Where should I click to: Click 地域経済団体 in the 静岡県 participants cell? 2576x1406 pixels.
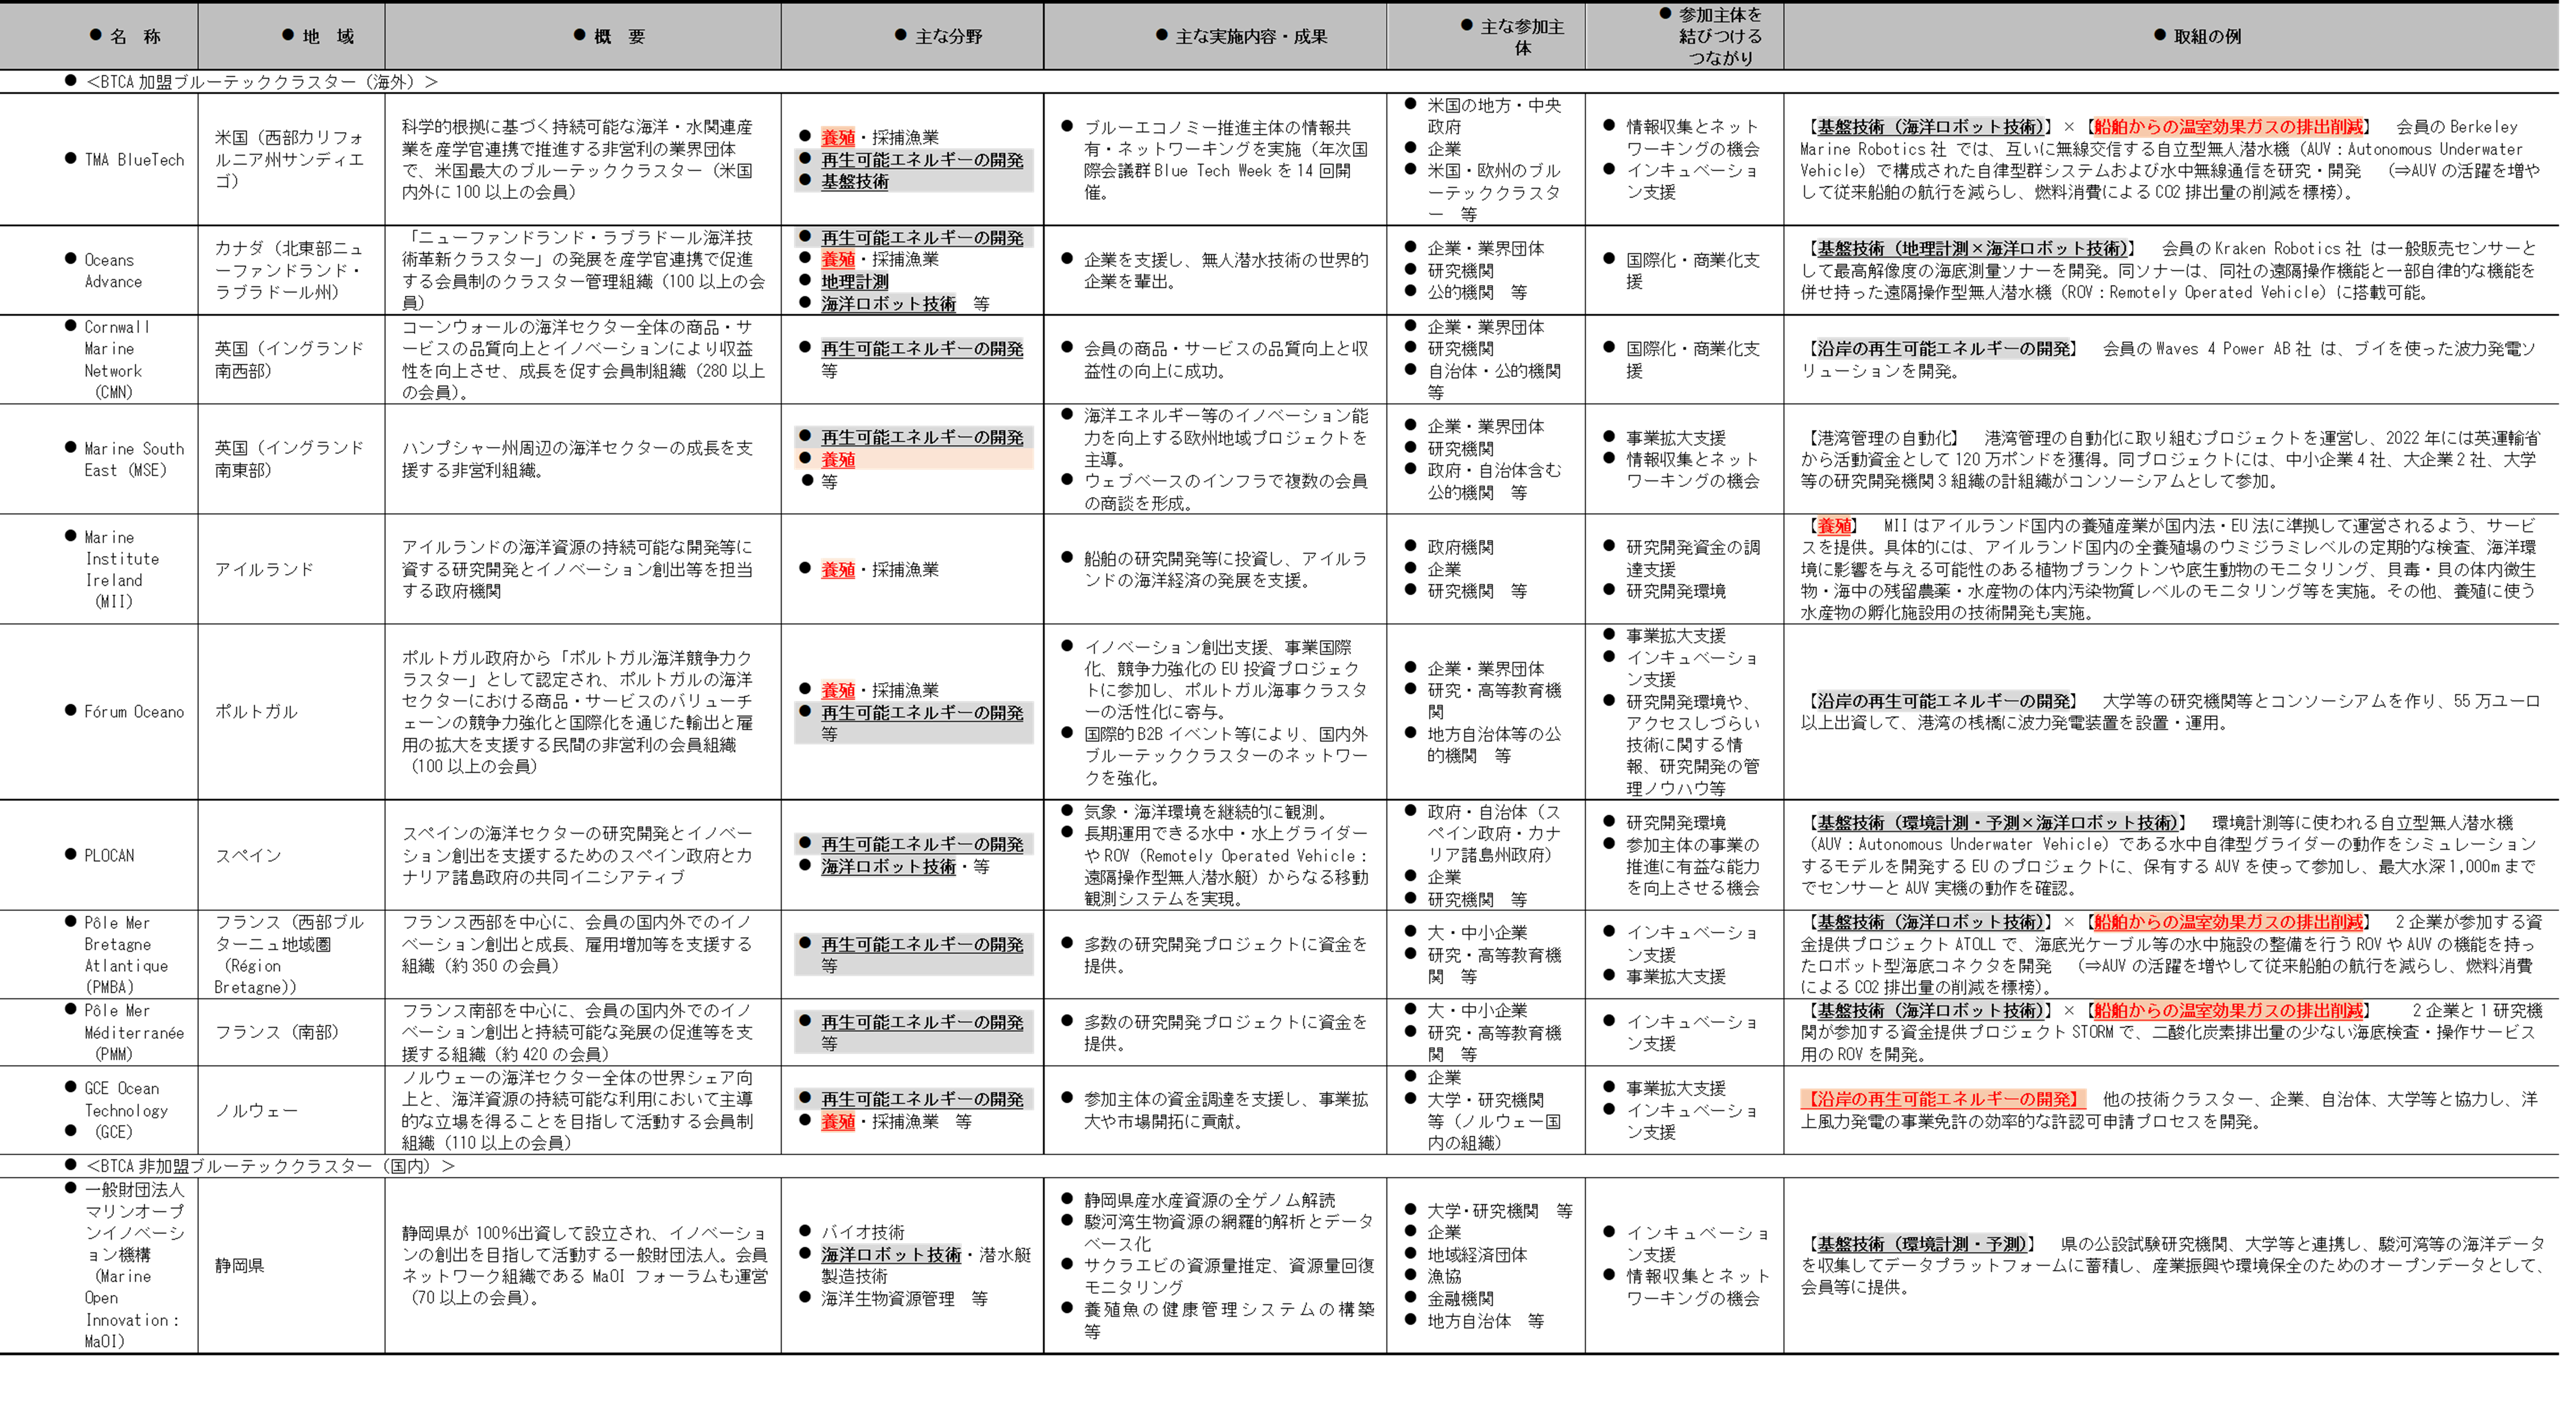[x=1477, y=1255]
